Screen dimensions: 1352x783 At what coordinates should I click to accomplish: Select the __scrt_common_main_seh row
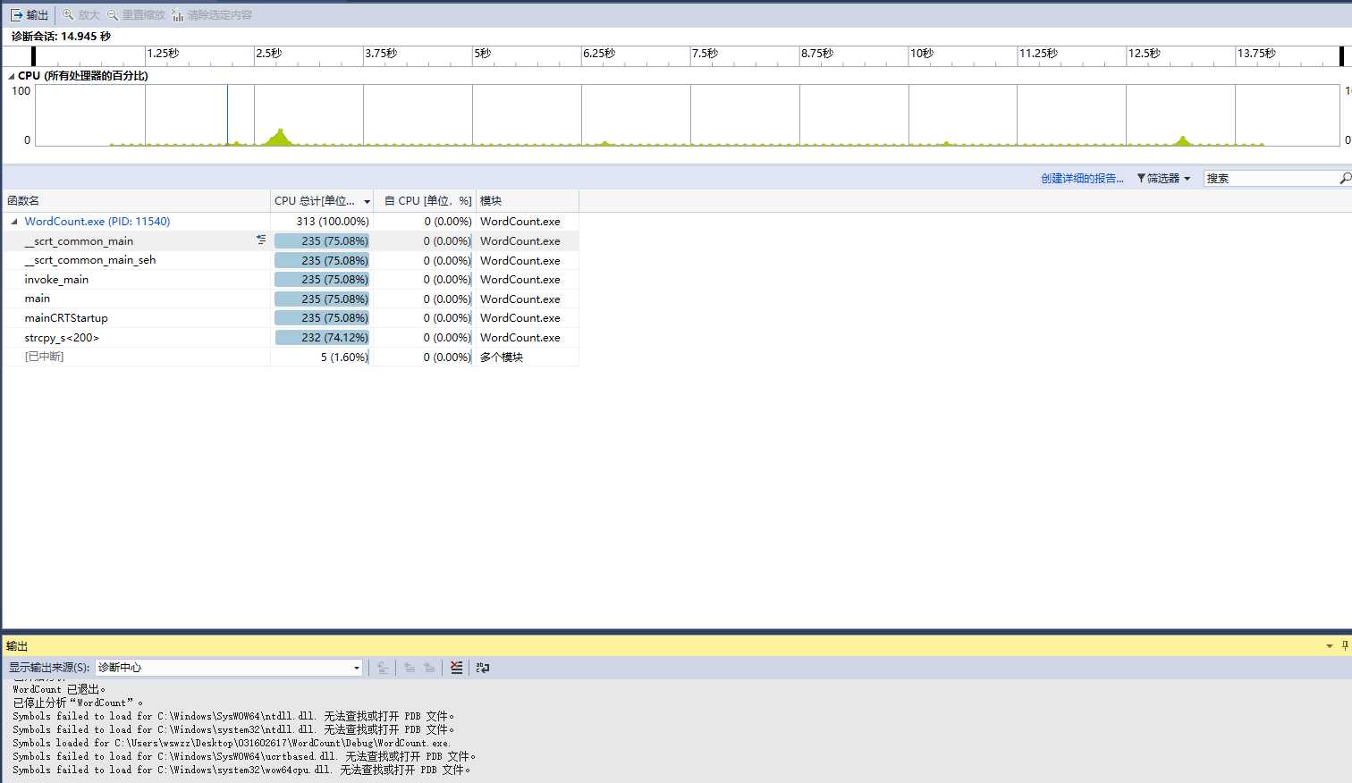tap(291, 260)
